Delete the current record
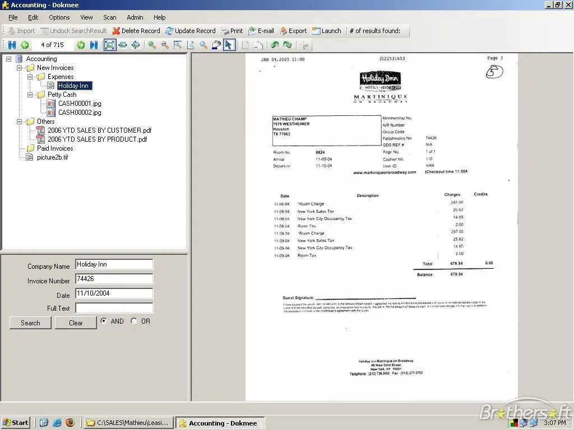This screenshot has width=574, height=430. coord(136,31)
